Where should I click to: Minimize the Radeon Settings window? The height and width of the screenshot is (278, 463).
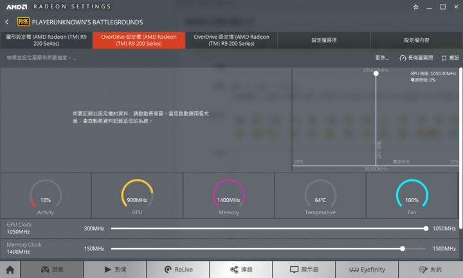pyautogui.click(x=430, y=7)
